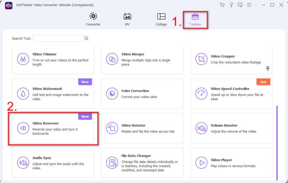
Task: Open the hamburger menu icon
Action: coord(249,5)
